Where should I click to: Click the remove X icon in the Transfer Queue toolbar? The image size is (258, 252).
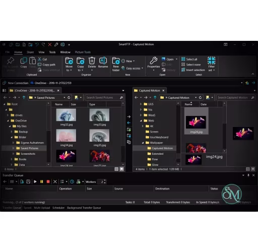pos(55,181)
